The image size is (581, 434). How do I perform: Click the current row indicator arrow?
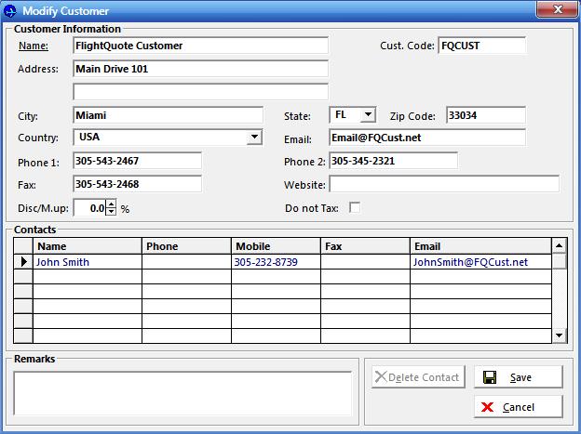tap(23, 262)
